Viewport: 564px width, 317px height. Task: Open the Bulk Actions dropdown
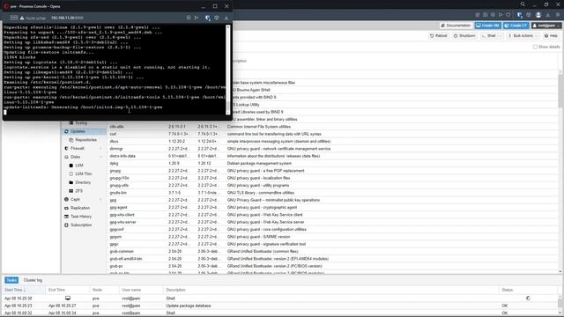[x=523, y=36]
